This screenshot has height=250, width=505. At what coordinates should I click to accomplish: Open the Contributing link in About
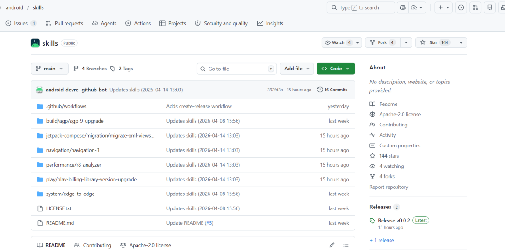(x=389, y=125)
